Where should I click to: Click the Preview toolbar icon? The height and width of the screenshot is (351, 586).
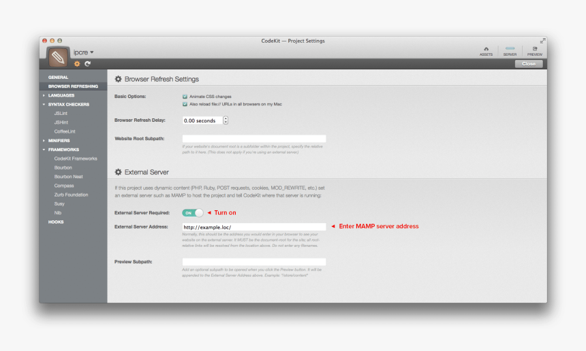[x=534, y=52]
